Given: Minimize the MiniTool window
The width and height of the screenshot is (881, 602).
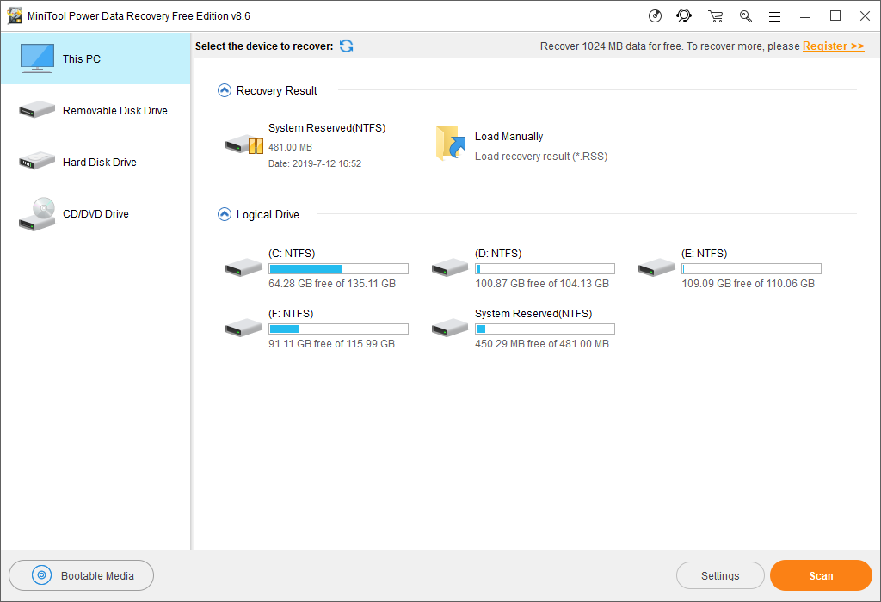Looking at the screenshot, I should (x=805, y=16).
